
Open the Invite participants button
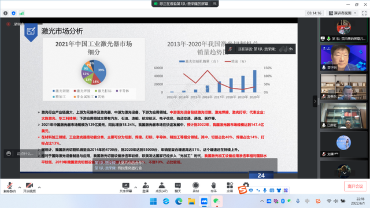coord(146,187)
